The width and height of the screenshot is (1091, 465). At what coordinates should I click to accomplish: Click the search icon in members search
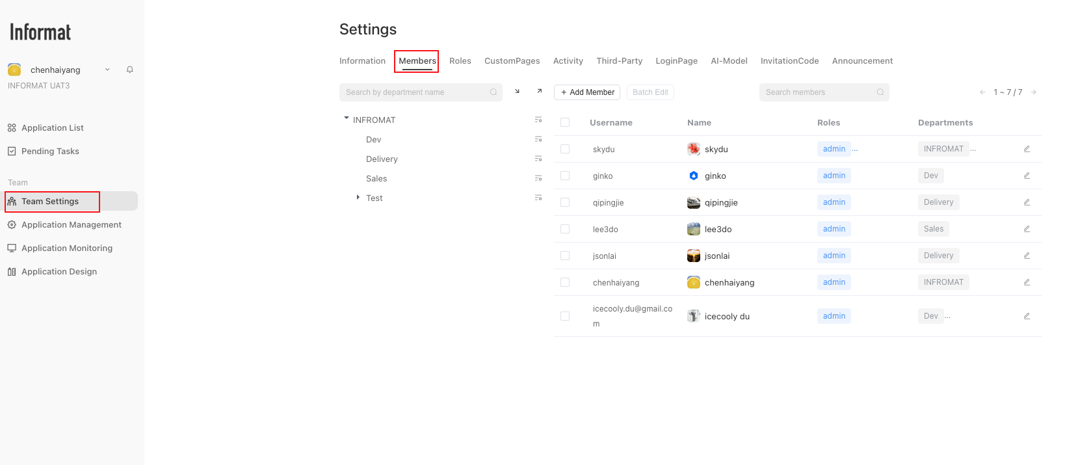point(880,92)
